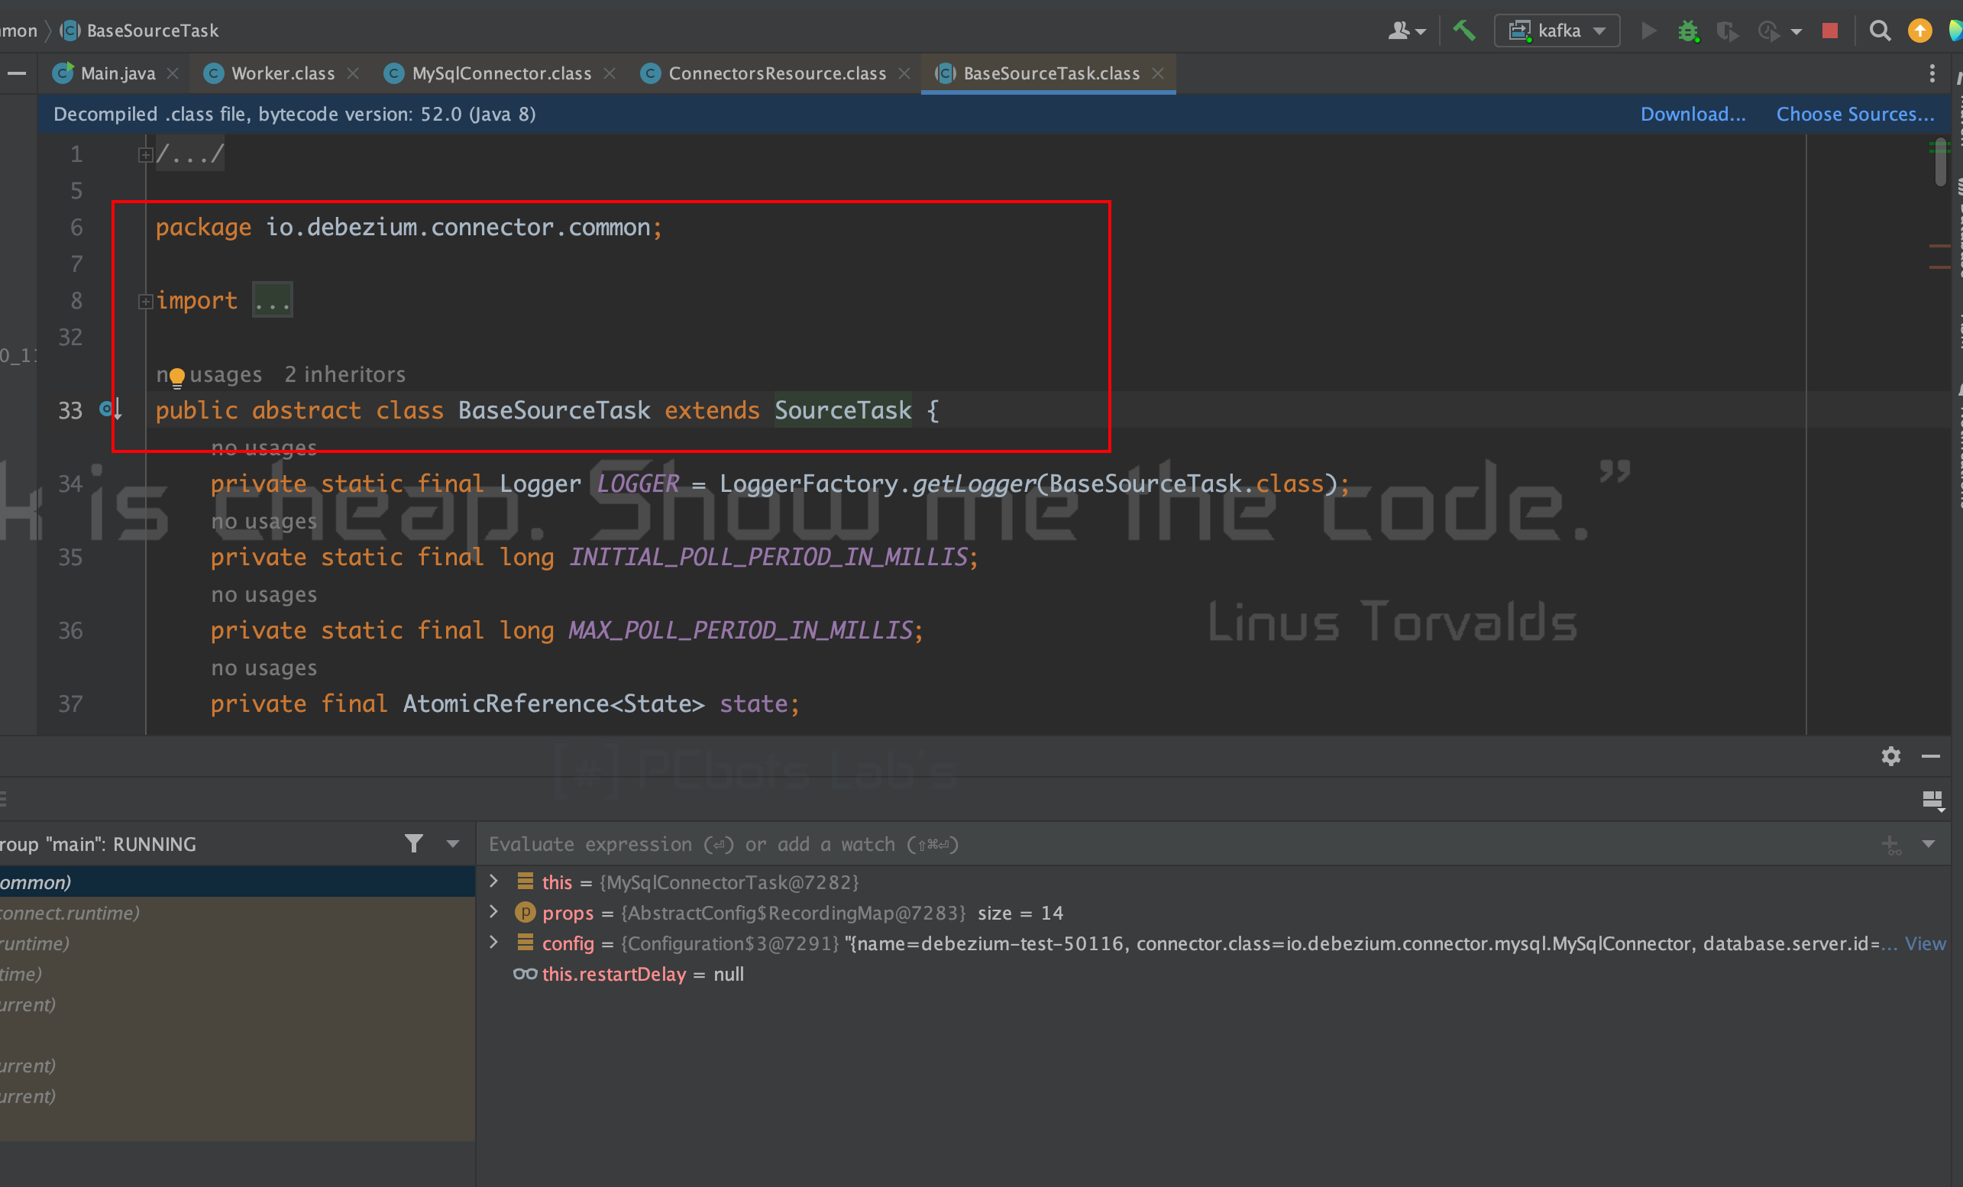
Task: Close the BaseSourceTask.class tab
Action: 1158,73
